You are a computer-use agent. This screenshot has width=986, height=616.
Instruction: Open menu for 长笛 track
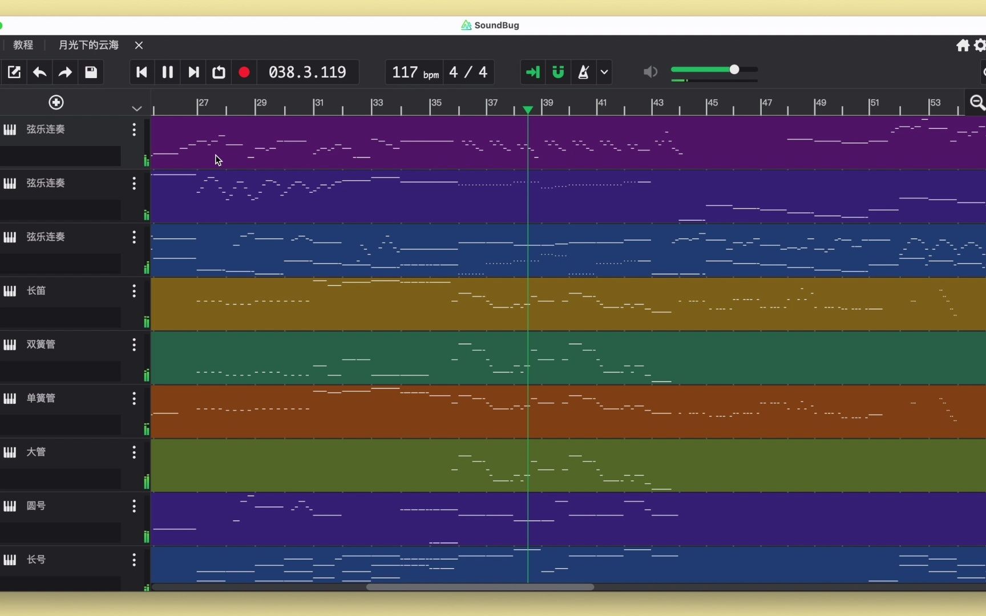pos(134,291)
